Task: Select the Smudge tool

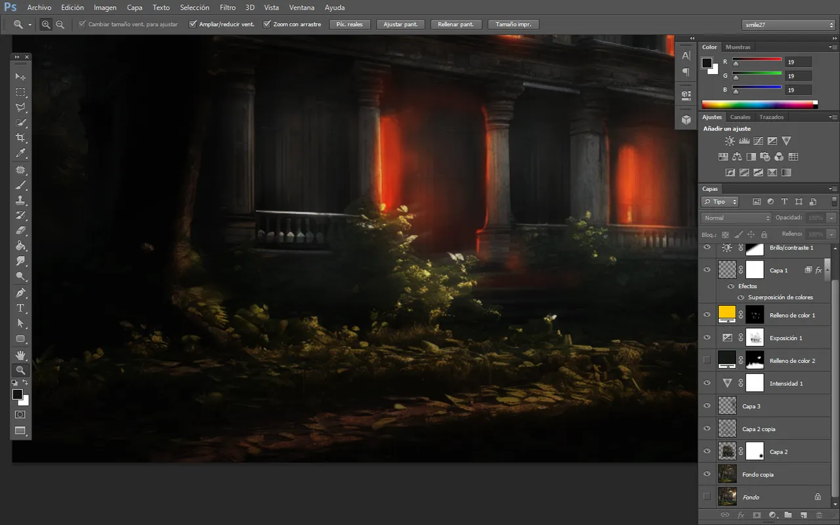Action: tap(20, 261)
